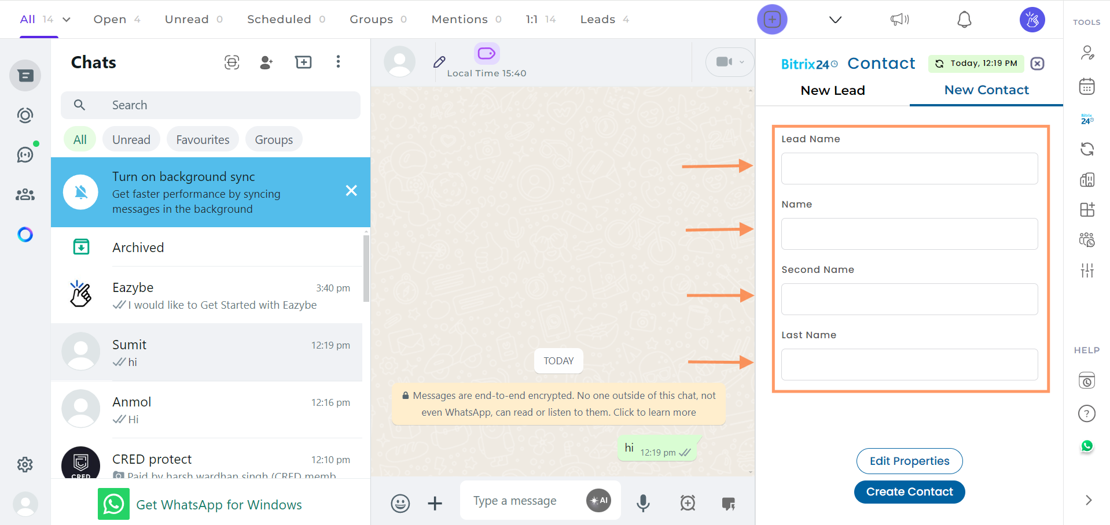This screenshot has height=525, width=1110.
Task: Open the purple plus quick-add button
Action: point(772,20)
